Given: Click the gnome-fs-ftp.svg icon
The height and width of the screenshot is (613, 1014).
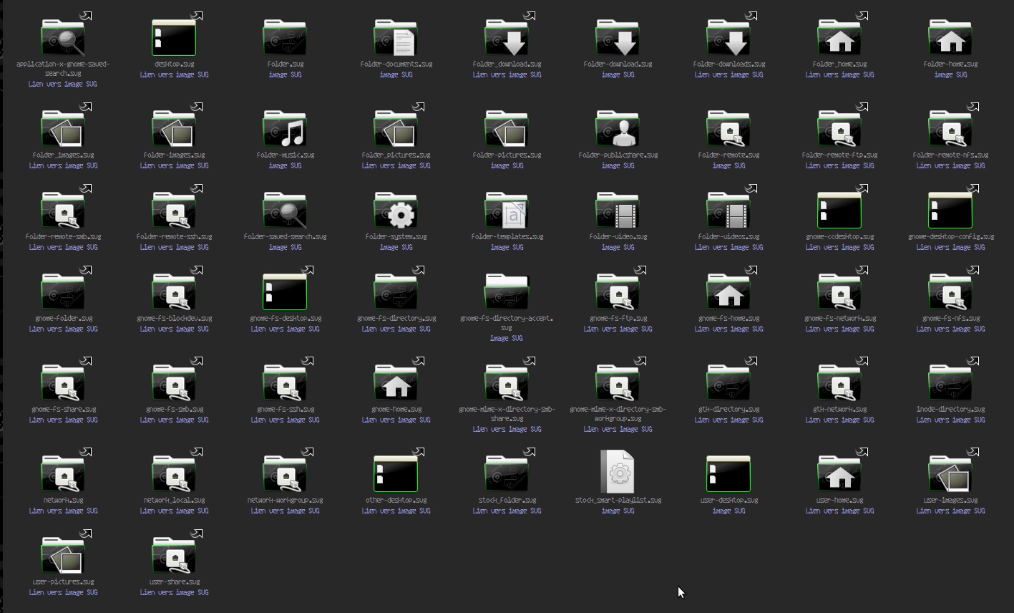Looking at the screenshot, I should [618, 291].
